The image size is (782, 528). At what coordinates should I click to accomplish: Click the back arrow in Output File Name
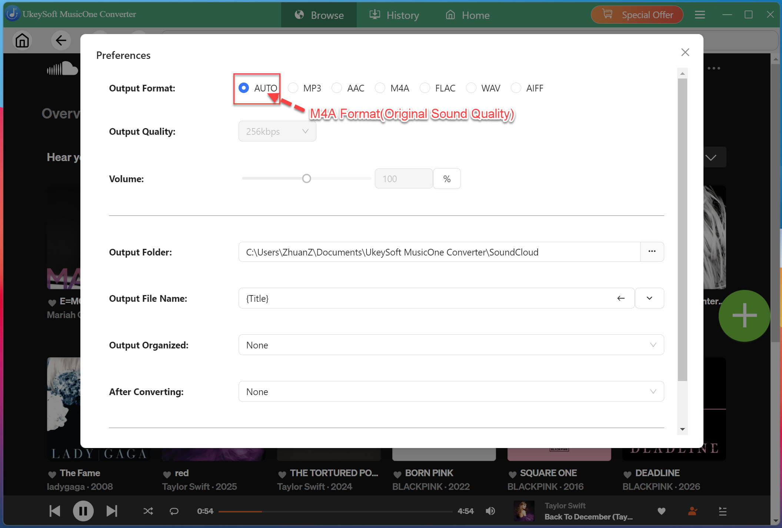pyautogui.click(x=621, y=298)
